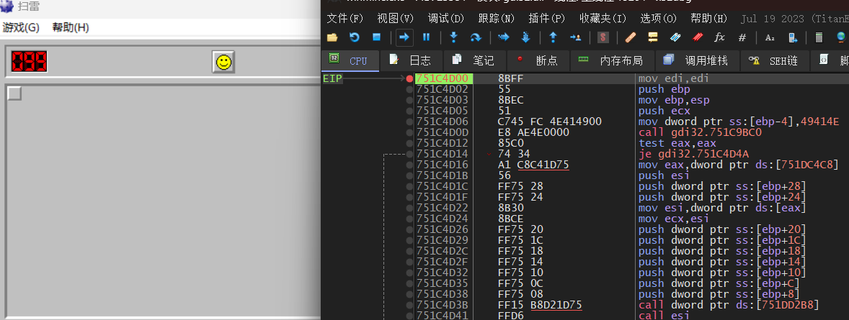Switch to the CPU tab
The image size is (849, 320).
350,60
